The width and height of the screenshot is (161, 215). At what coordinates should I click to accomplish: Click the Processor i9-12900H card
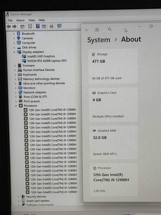coord(114,180)
